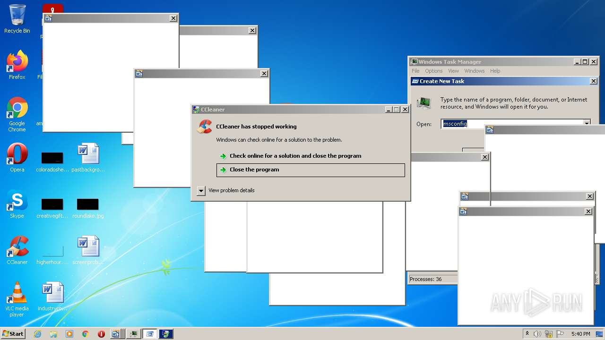Open the industryco... Word document
The width and height of the screenshot is (605, 340).
click(x=52, y=297)
